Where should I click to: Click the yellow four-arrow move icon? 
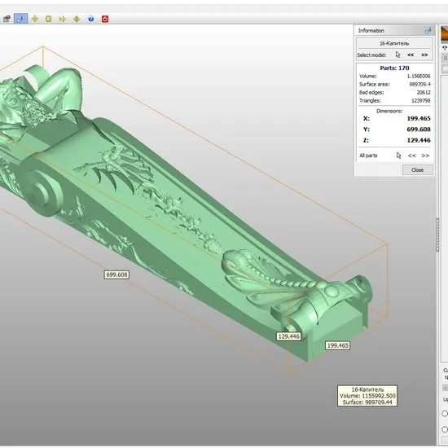pos(35,20)
